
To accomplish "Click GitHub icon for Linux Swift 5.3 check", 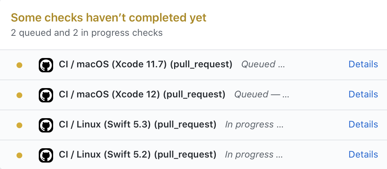I will (x=46, y=125).
